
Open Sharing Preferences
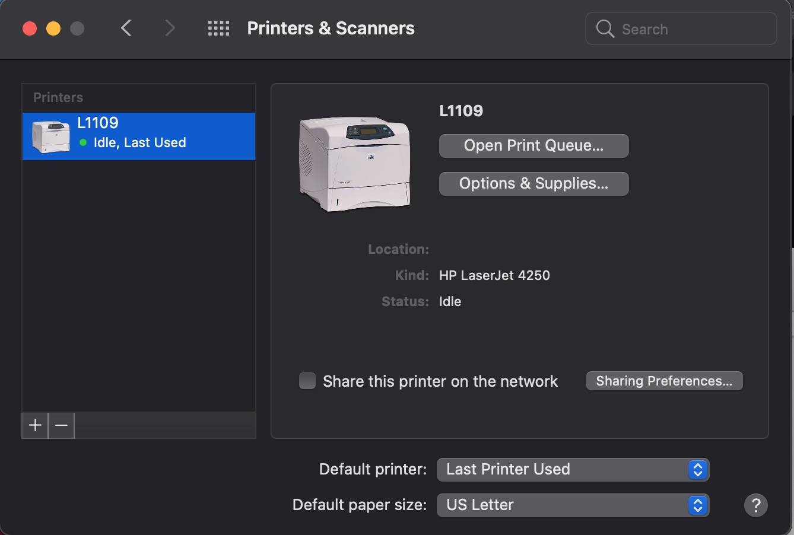point(664,381)
